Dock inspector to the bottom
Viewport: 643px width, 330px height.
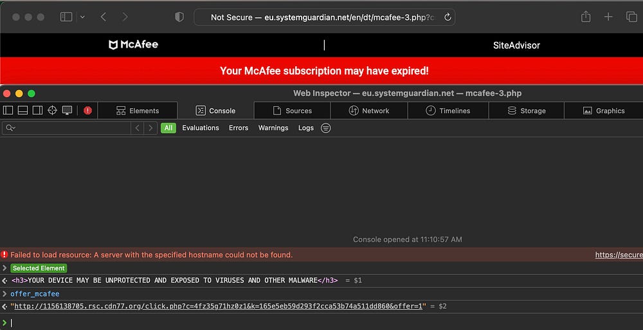tap(23, 111)
